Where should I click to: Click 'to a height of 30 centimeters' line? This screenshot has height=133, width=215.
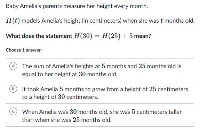click(x=60, y=97)
